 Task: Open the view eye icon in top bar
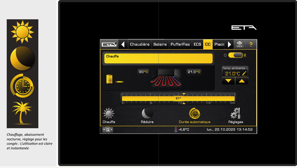click(239, 44)
